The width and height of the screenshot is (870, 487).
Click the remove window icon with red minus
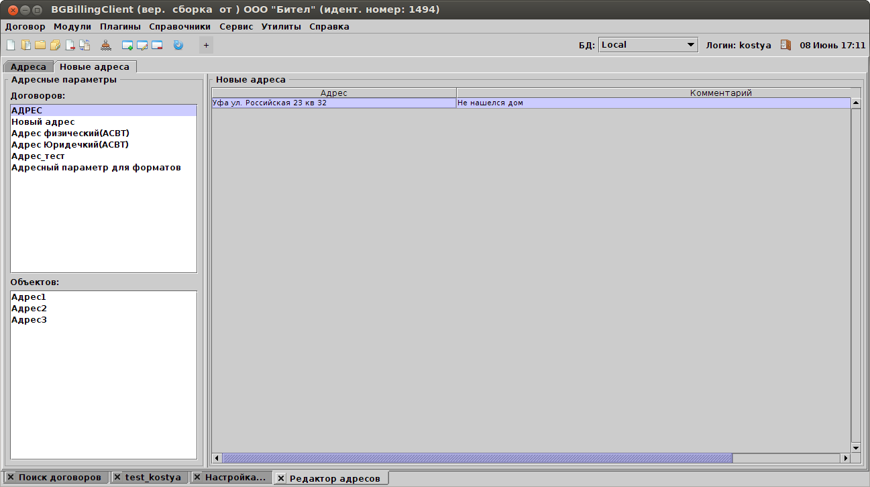157,46
